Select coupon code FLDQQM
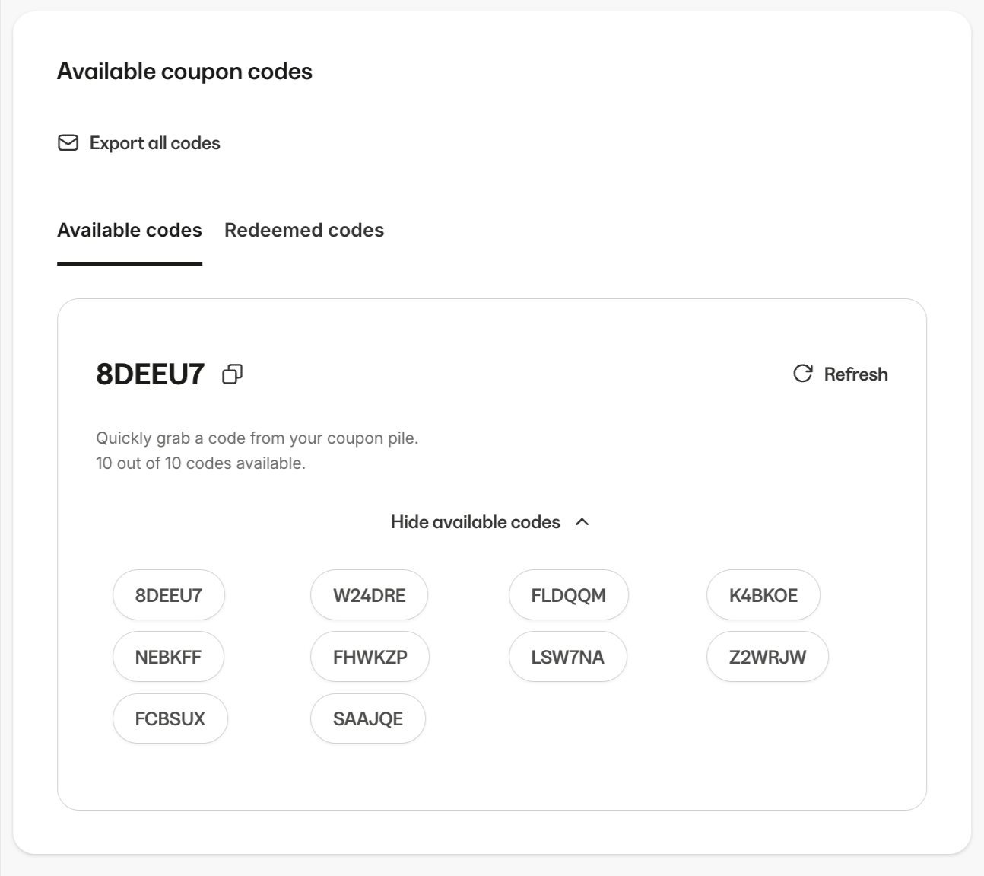The height and width of the screenshot is (876, 984). click(568, 594)
